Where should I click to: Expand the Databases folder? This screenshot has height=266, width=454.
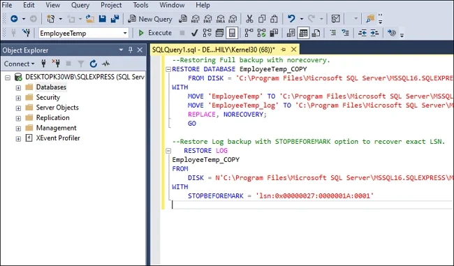tap(18, 88)
